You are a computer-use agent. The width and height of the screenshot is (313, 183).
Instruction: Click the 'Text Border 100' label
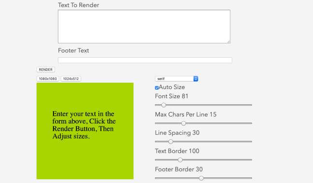[177, 151]
